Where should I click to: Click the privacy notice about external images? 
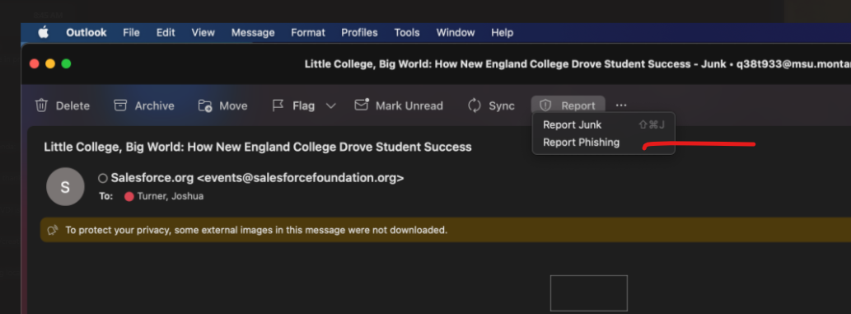click(x=256, y=230)
